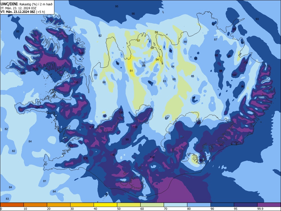Click the '93' value in the top-right sea area

tap(257, 19)
